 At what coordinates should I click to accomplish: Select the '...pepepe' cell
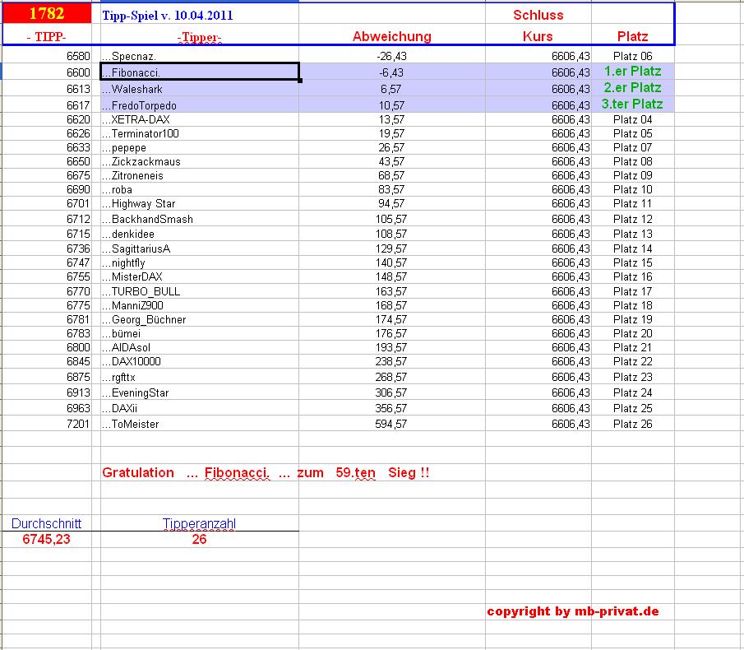tap(200, 147)
